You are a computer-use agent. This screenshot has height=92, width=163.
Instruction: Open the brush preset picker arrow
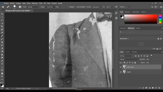17,7
